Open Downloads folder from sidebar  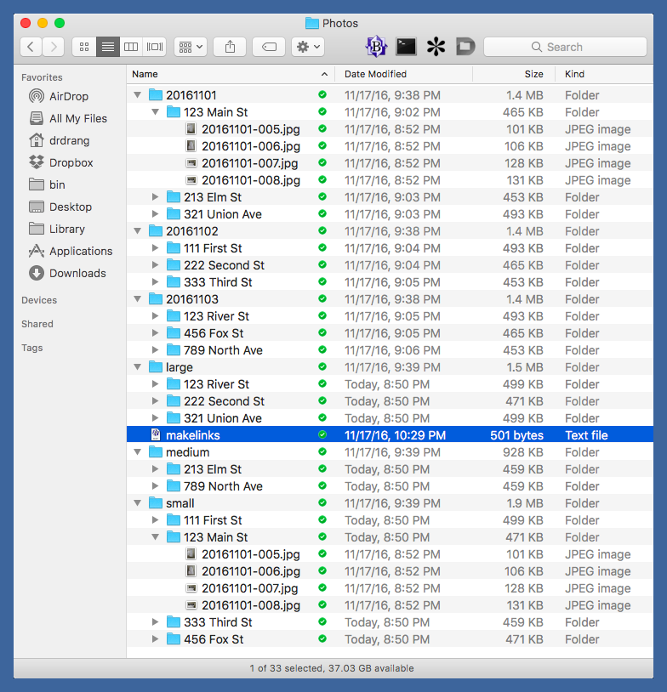pyautogui.click(x=77, y=273)
